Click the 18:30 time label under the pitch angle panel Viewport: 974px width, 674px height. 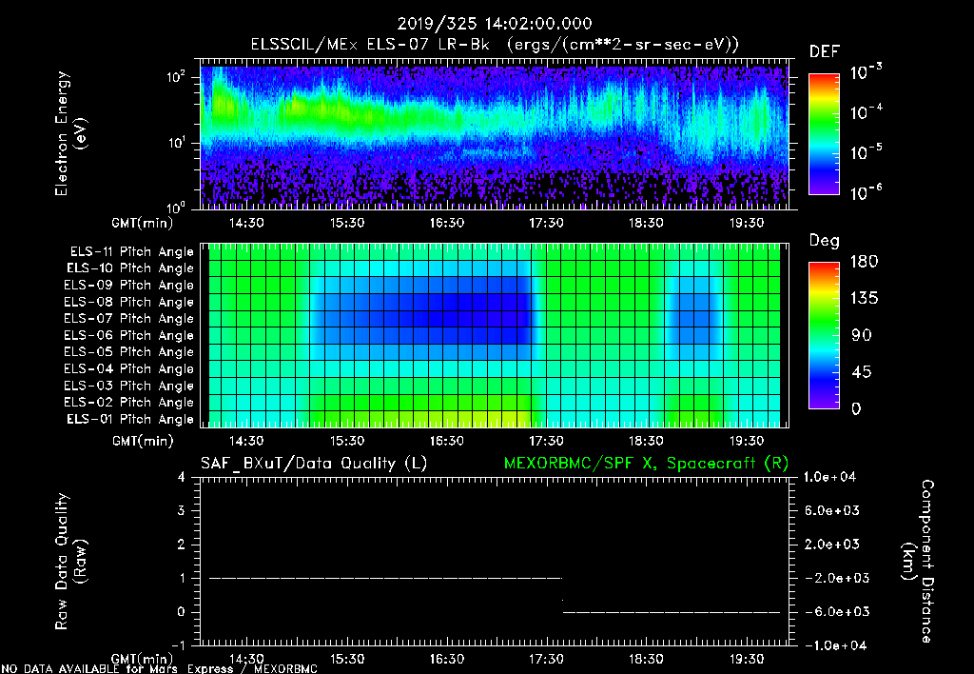click(646, 441)
